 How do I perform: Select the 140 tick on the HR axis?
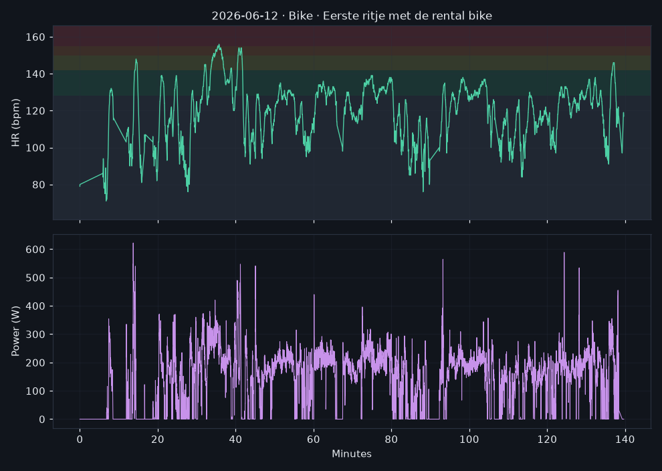click(36, 74)
